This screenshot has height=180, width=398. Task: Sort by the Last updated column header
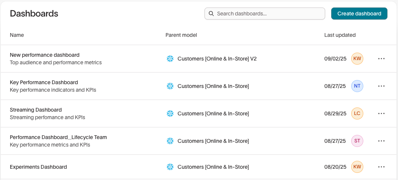coord(340,35)
